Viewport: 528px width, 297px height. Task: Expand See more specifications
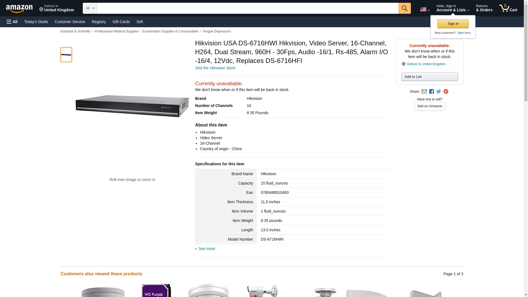pyautogui.click(x=207, y=249)
